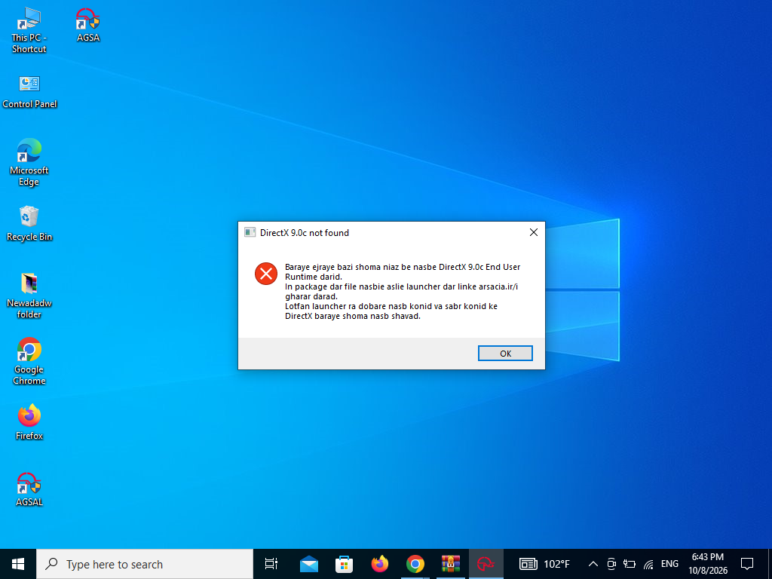Select the Firefox desktop icon
The image size is (772, 579).
point(29,422)
